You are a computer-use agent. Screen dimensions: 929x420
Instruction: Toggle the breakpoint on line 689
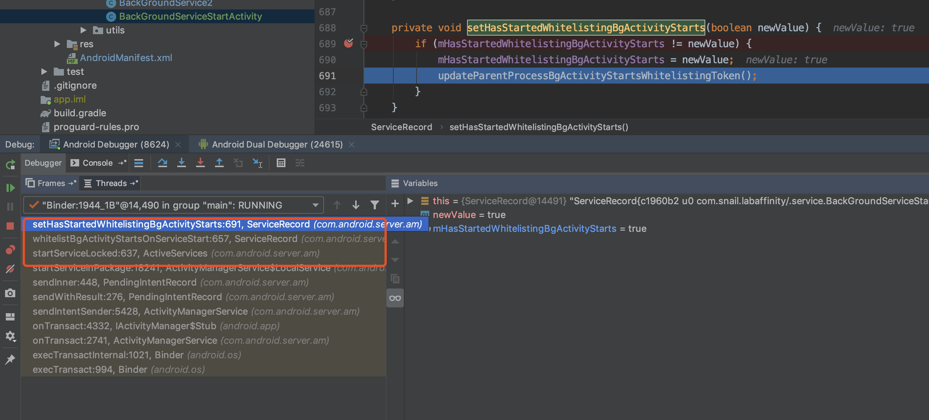tap(348, 44)
